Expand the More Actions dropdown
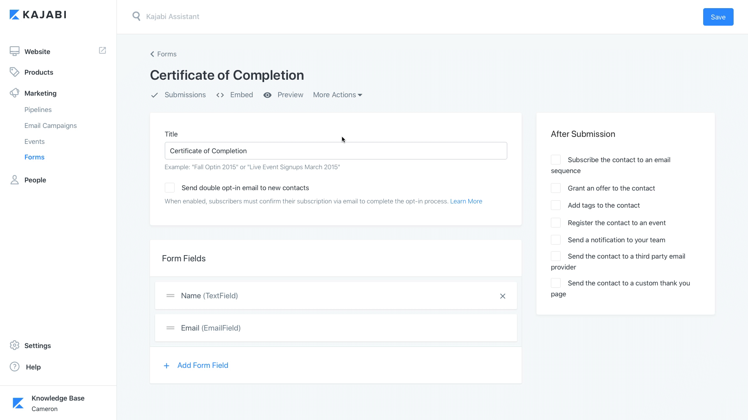Image resolution: width=748 pixels, height=420 pixels. (337, 95)
